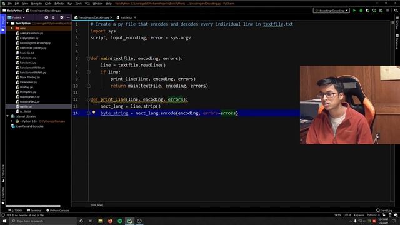Close the textfile.txt tab

[x=135, y=17]
